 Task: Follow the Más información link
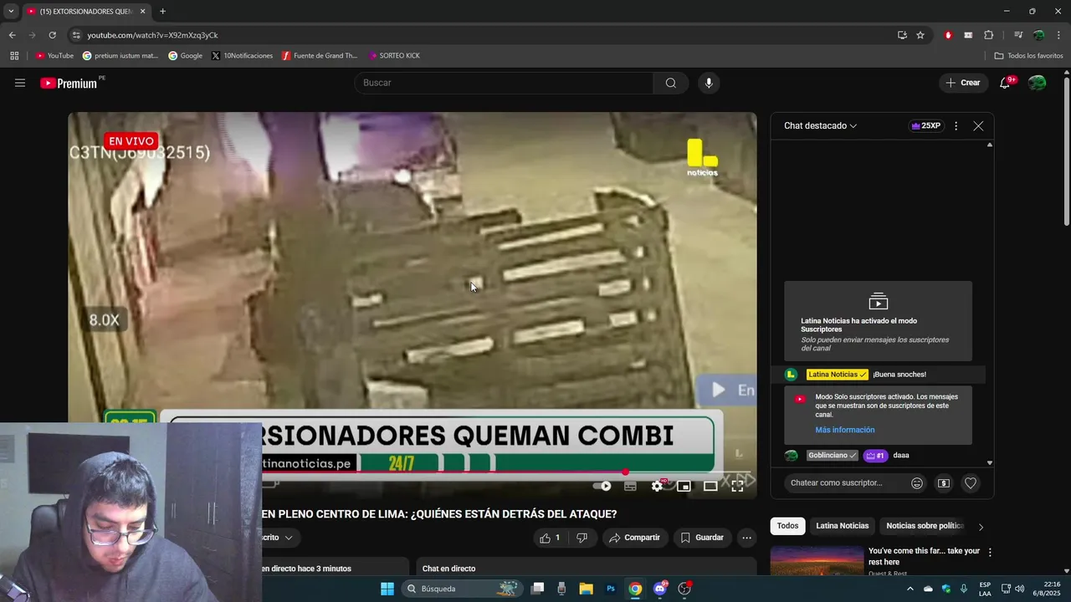coord(845,430)
